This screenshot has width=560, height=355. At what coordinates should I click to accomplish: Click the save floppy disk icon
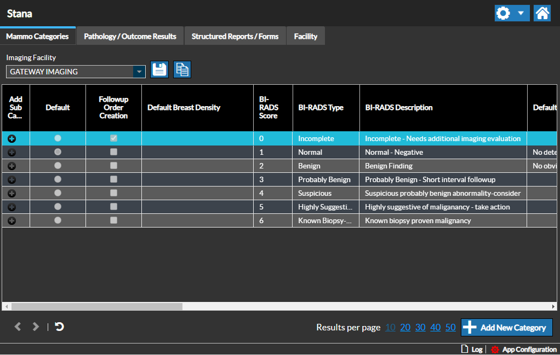click(x=159, y=69)
